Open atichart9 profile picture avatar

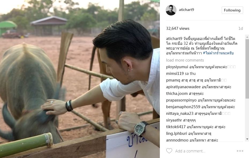click(171, 10)
